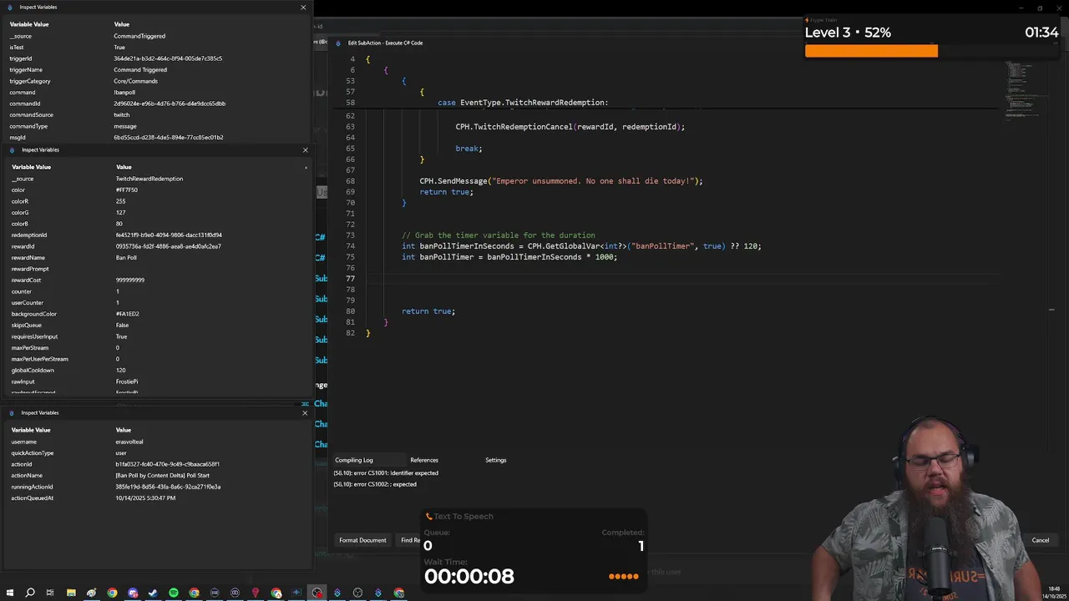Switch to Discord on the taskbar
The image size is (1069, 601).
click(x=133, y=593)
